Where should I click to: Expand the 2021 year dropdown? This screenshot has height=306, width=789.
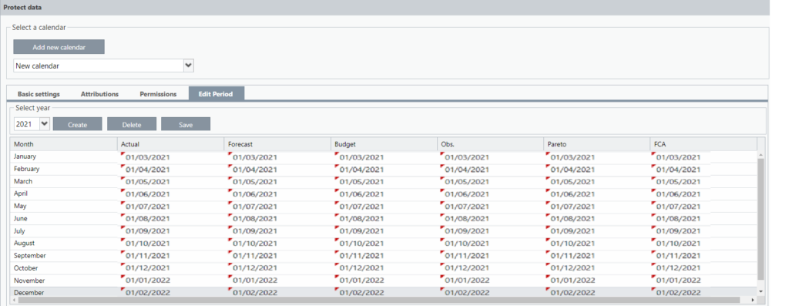tap(44, 124)
